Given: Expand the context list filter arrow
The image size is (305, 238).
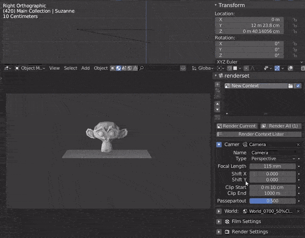Looking at the screenshot, I should tap(227, 113).
